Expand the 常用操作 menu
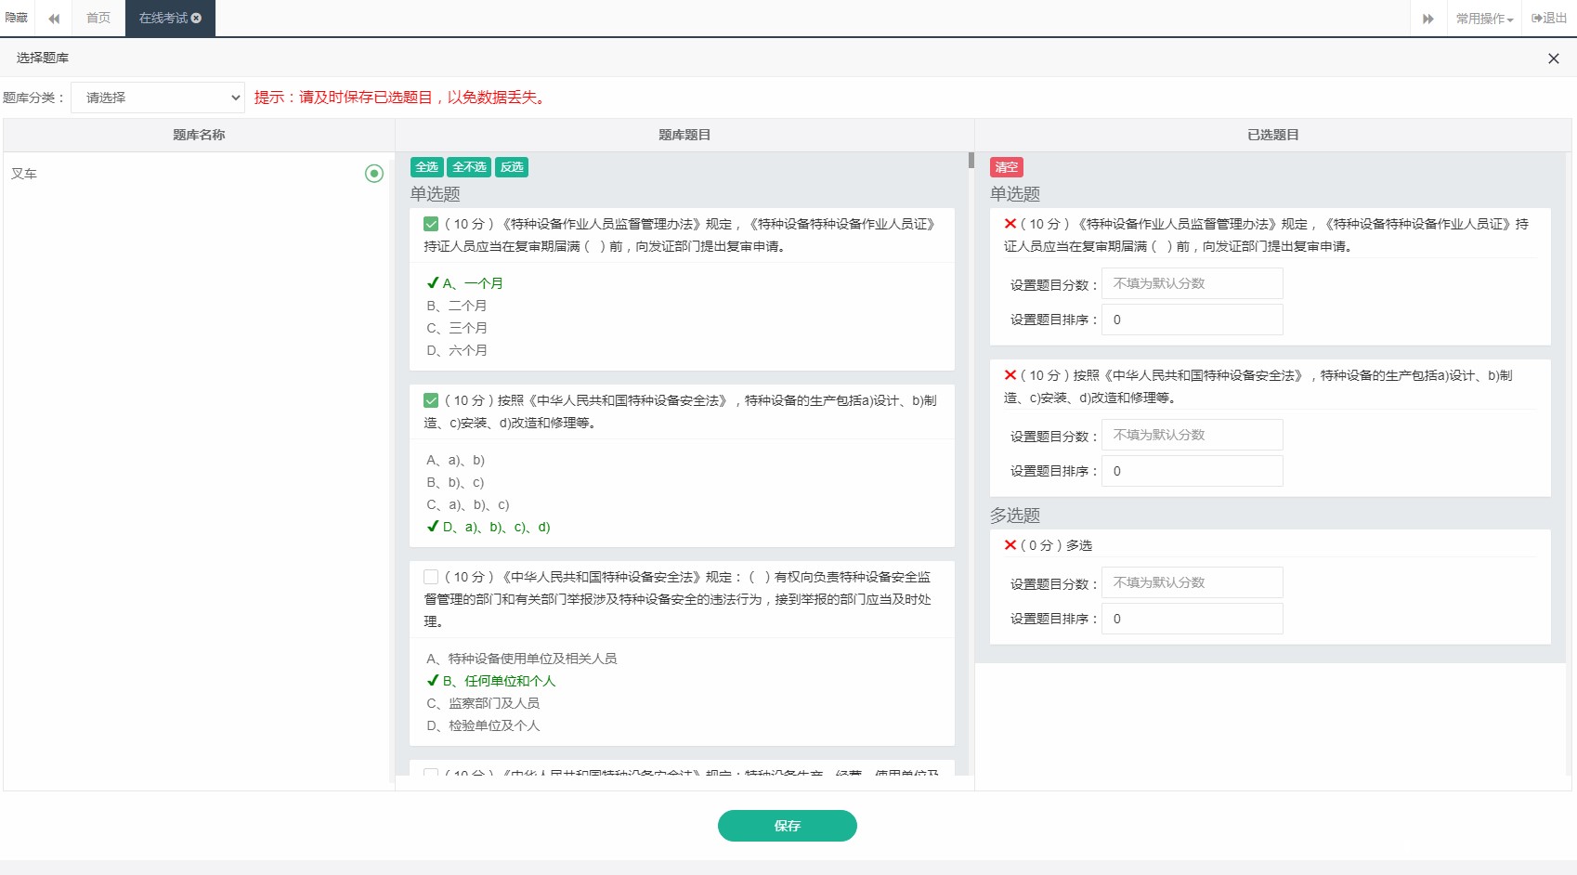This screenshot has width=1577, height=875. [1483, 19]
